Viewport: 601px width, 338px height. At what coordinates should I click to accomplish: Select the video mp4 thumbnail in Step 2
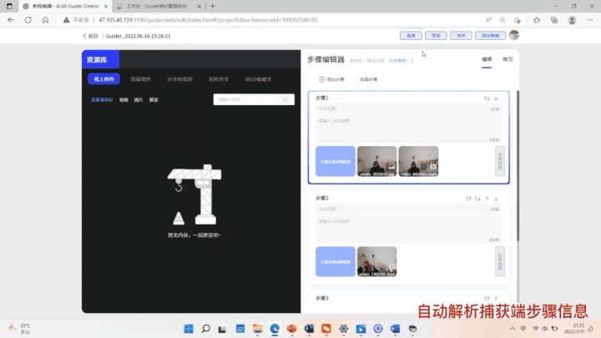click(x=376, y=261)
